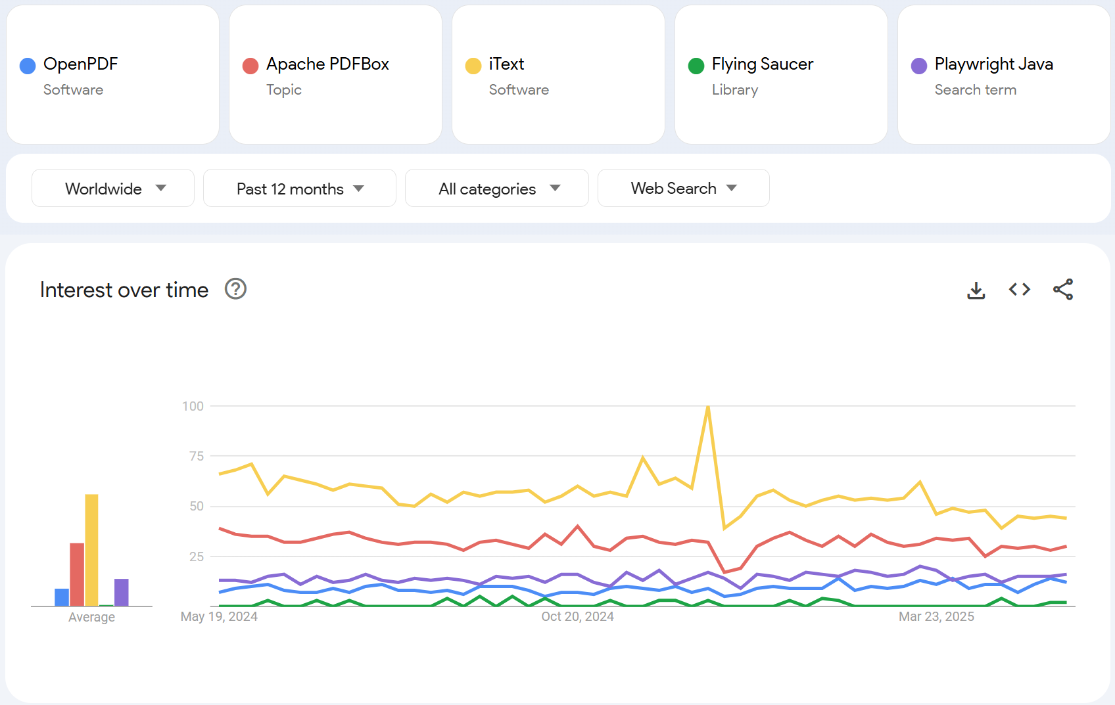The height and width of the screenshot is (705, 1115).
Task: Click the Search term label under Playwright Java
Action: (976, 90)
